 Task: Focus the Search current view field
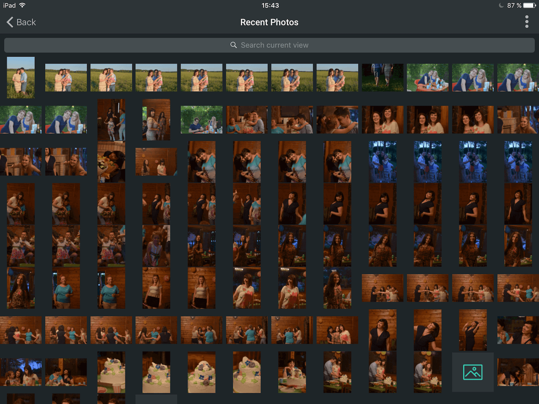click(269, 45)
